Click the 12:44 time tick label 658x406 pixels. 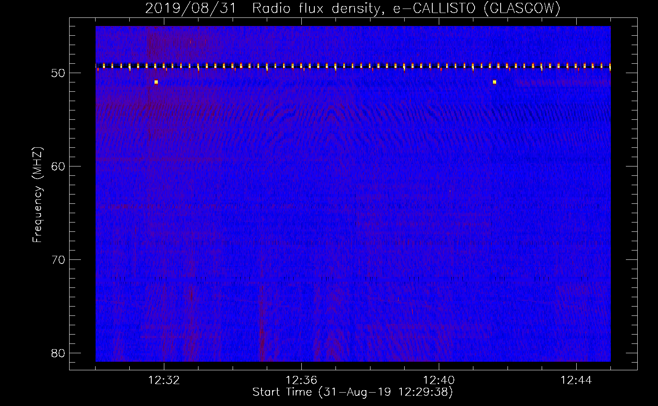(576, 380)
